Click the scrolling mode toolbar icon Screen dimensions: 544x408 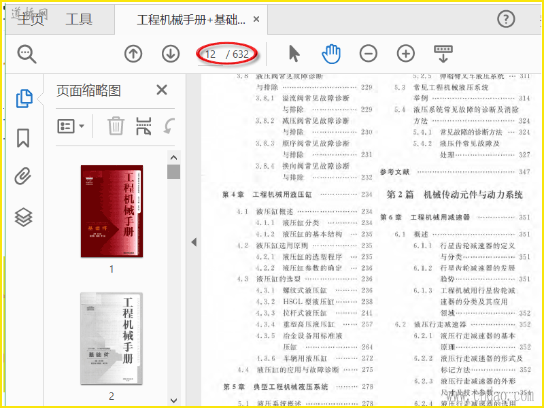(x=443, y=54)
